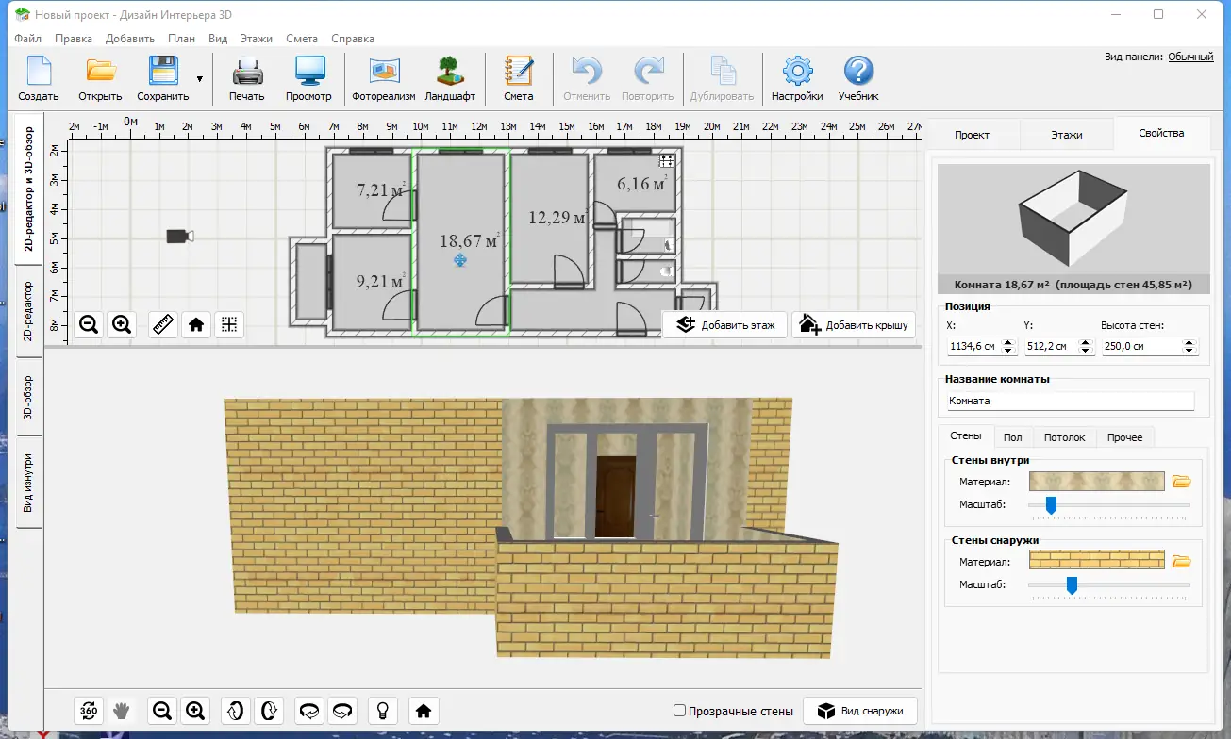Toggle the grid icon in 2D editor
Image resolution: width=1231 pixels, height=739 pixels.
pyautogui.click(x=228, y=324)
